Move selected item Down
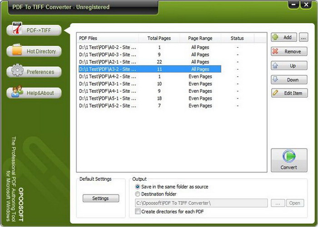The height and width of the screenshot is (227, 318). pos(289,80)
